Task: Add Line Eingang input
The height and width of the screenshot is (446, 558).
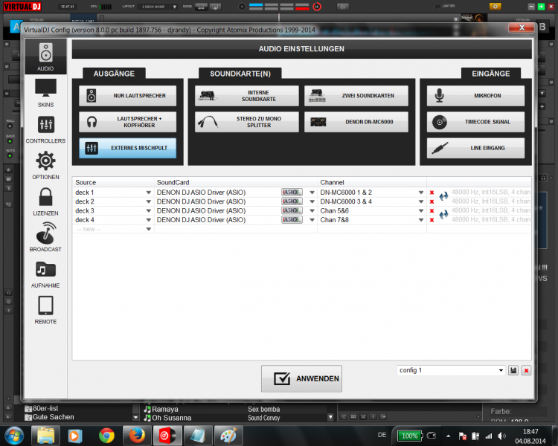Action: 476,148
